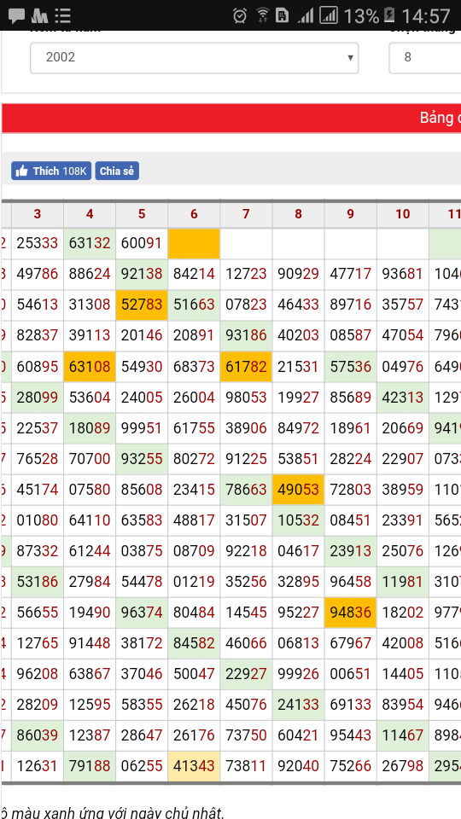Click the green cell 92138
The image size is (461, 819).
click(142, 274)
